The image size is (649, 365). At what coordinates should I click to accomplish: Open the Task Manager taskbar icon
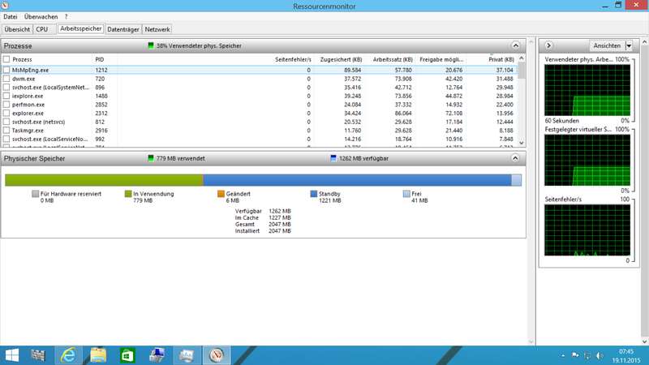(187, 355)
